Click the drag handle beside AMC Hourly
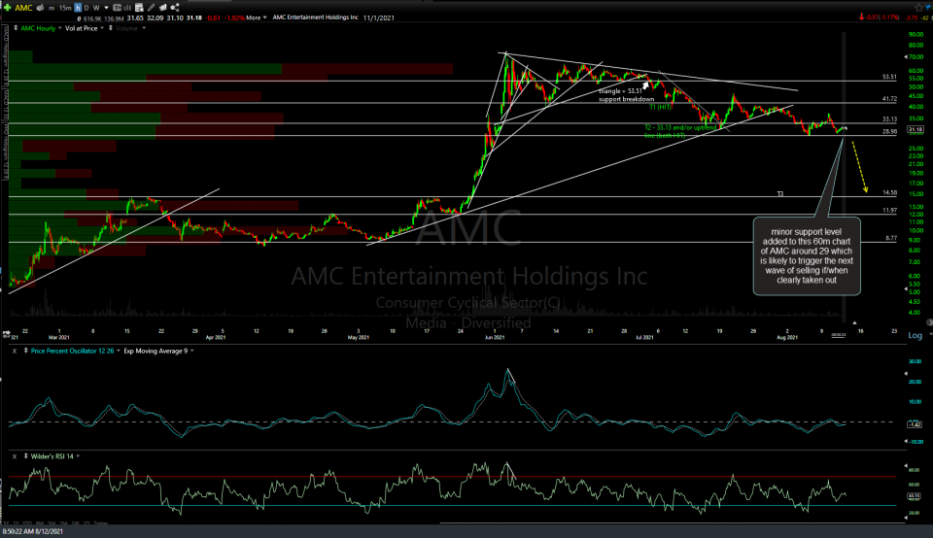The image size is (933, 538). (x=16, y=28)
